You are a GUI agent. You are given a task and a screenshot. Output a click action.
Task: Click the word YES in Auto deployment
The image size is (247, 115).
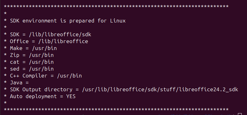[x=71, y=97]
